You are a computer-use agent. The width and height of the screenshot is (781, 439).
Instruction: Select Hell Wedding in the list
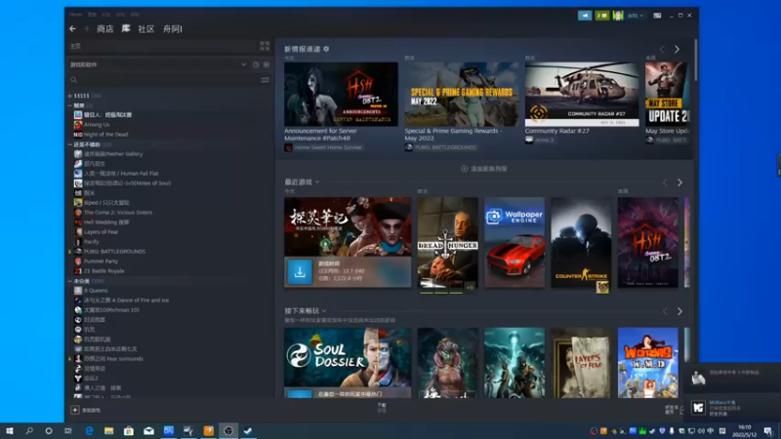[x=106, y=222]
